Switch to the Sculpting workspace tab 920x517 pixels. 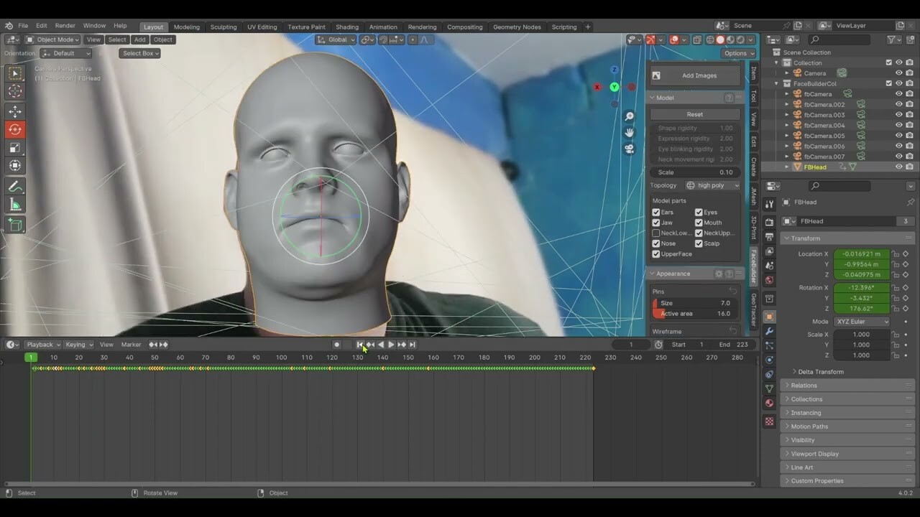point(223,27)
